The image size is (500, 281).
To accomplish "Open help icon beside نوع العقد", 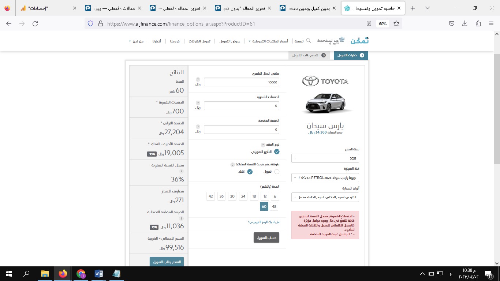I will 263,145.
